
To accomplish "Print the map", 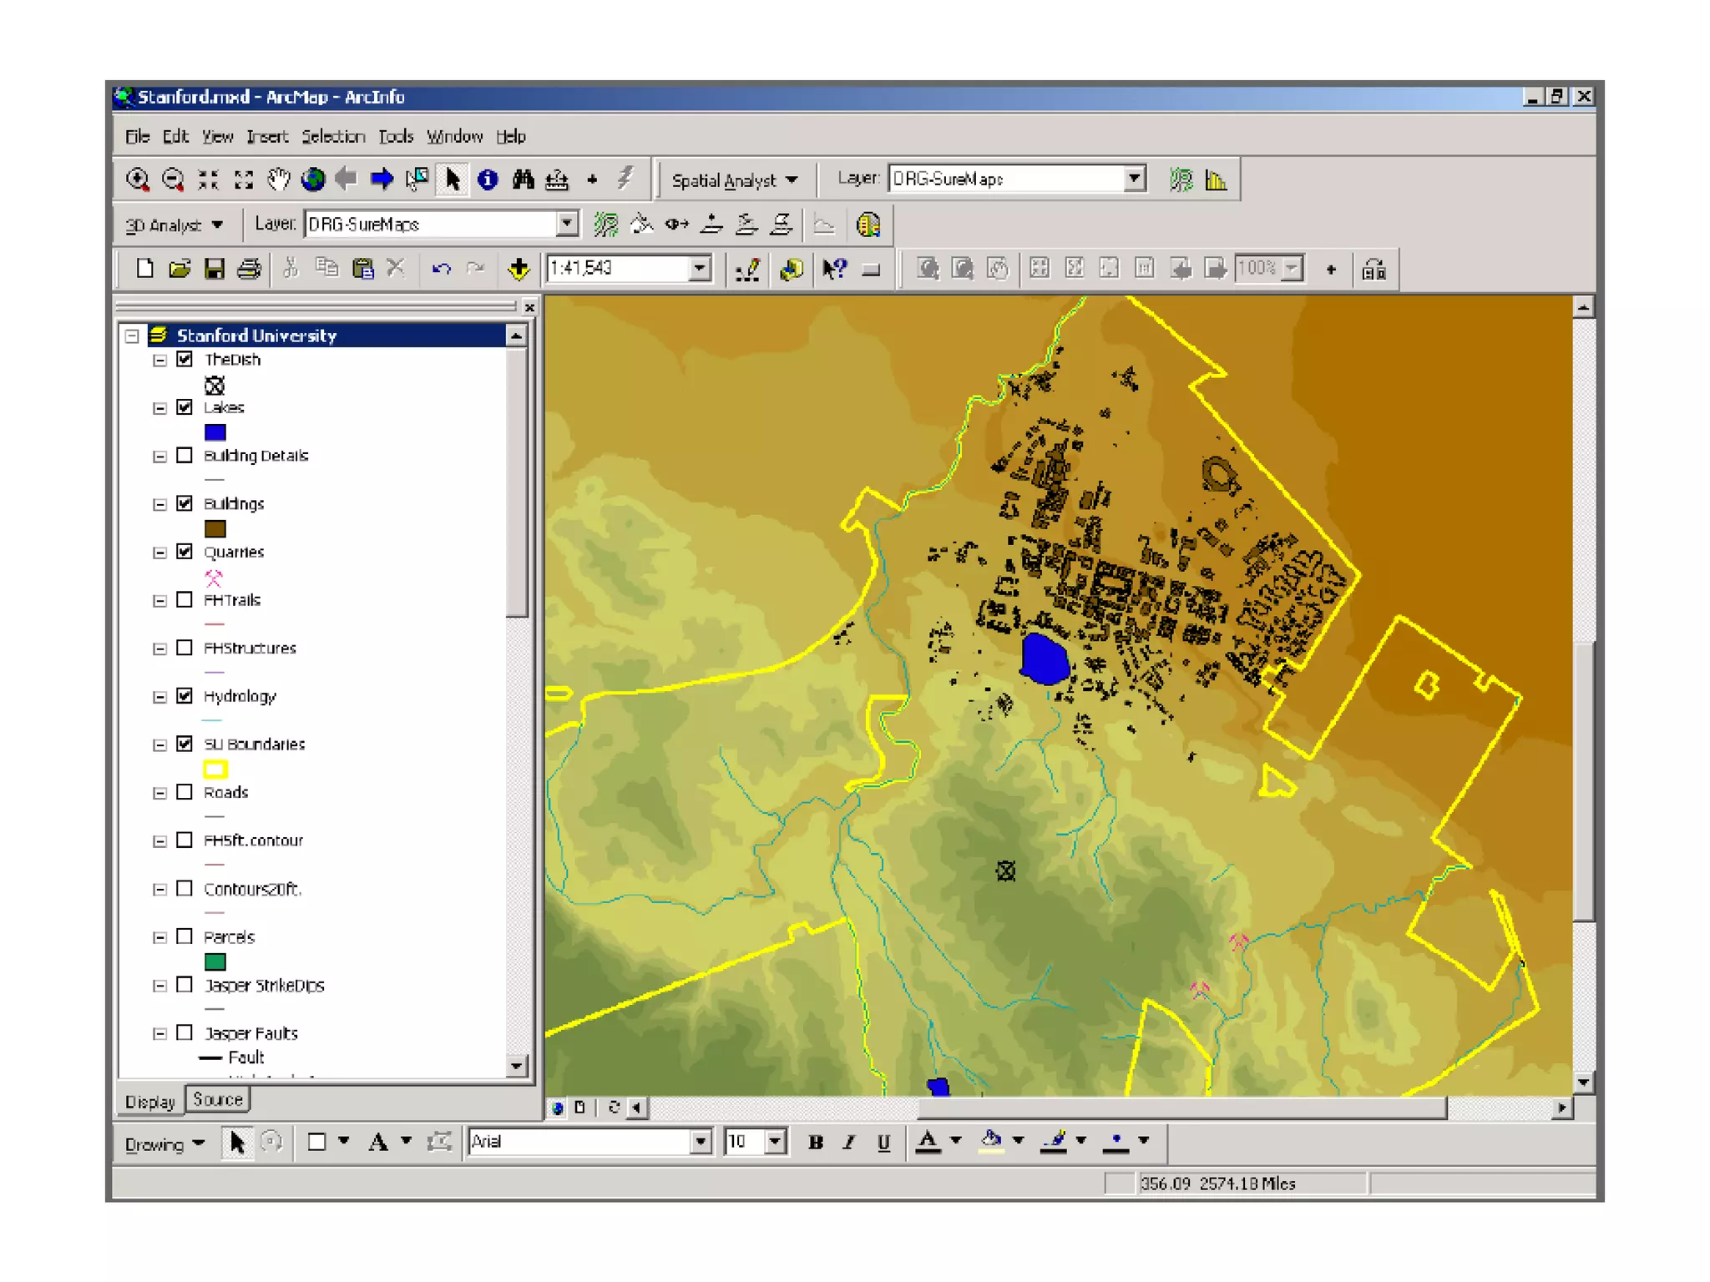I will [x=249, y=269].
